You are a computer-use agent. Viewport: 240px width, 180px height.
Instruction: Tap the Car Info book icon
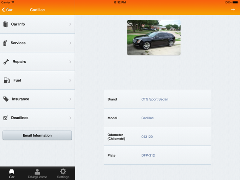tap(6, 24)
